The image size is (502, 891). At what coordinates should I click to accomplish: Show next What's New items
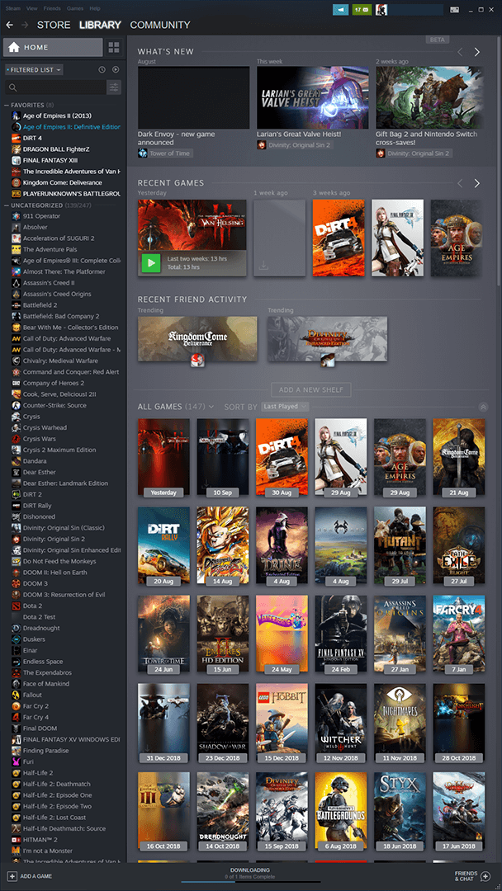(x=476, y=52)
